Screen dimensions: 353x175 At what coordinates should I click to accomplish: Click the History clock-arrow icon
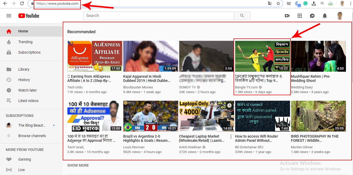tap(9, 80)
